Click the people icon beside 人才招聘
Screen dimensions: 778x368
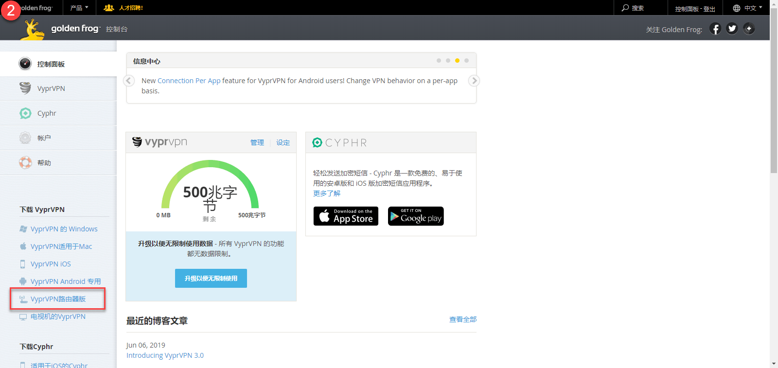(109, 8)
